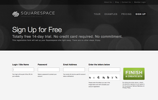Focus the captcha letters input field
Image resolution: width=158 pixels, height=100 pixels.
[104, 69]
